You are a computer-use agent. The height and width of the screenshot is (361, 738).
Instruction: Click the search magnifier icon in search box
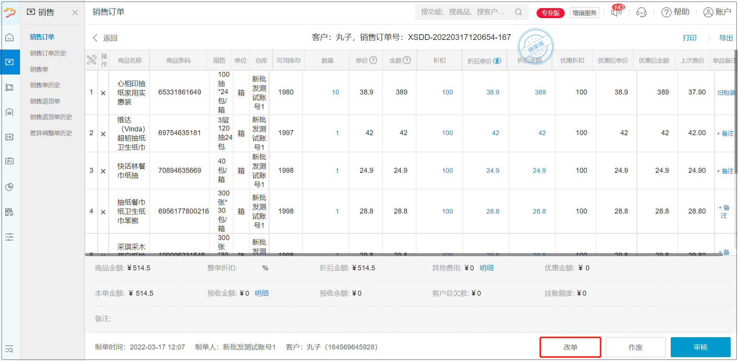519,12
